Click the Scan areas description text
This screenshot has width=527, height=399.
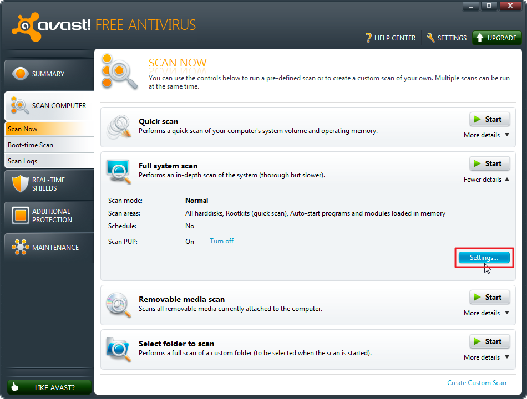tap(315, 213)
